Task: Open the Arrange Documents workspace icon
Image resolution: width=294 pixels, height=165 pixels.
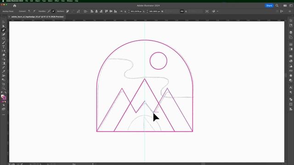Action: 285,5
